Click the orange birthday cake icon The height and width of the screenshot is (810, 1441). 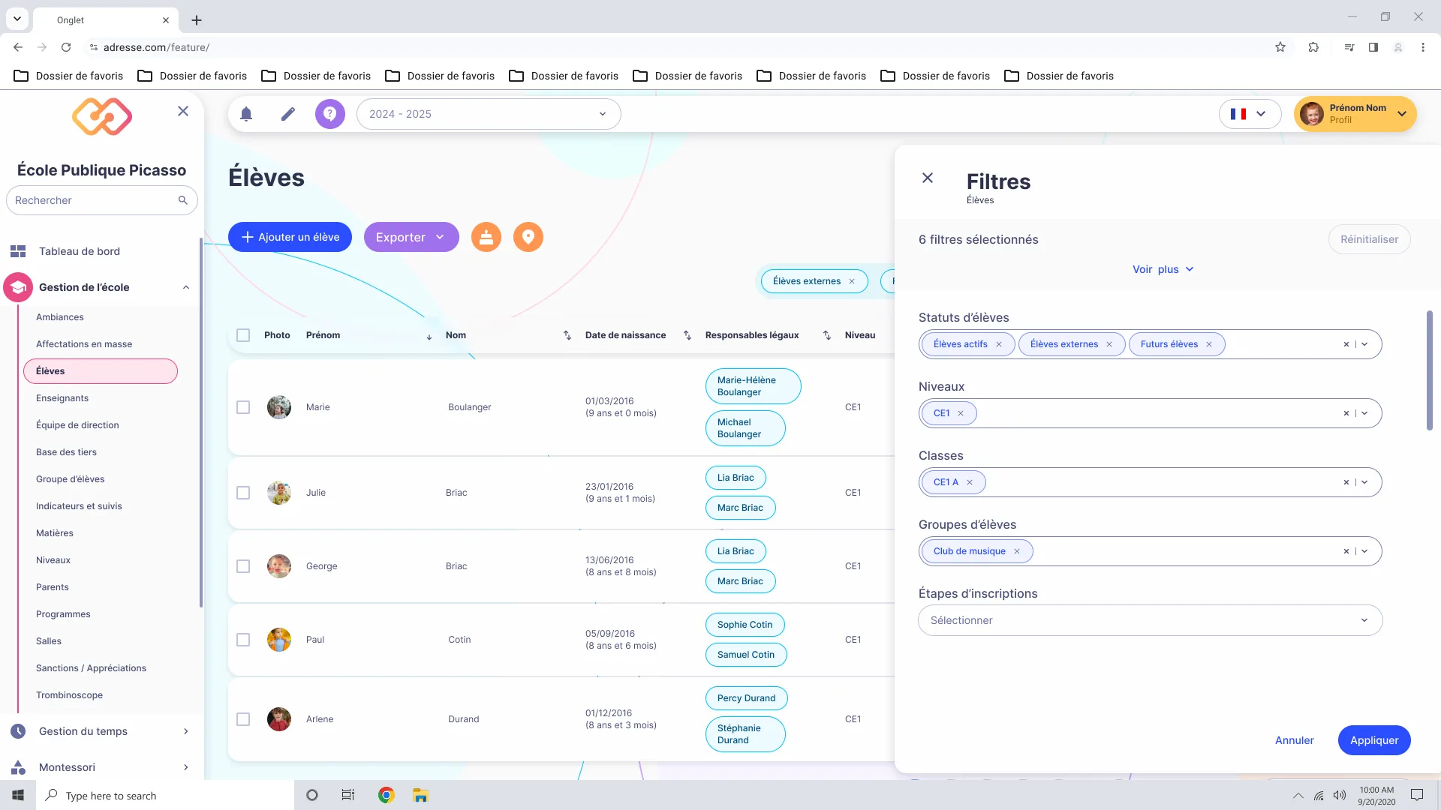click(x=486, y=237)
